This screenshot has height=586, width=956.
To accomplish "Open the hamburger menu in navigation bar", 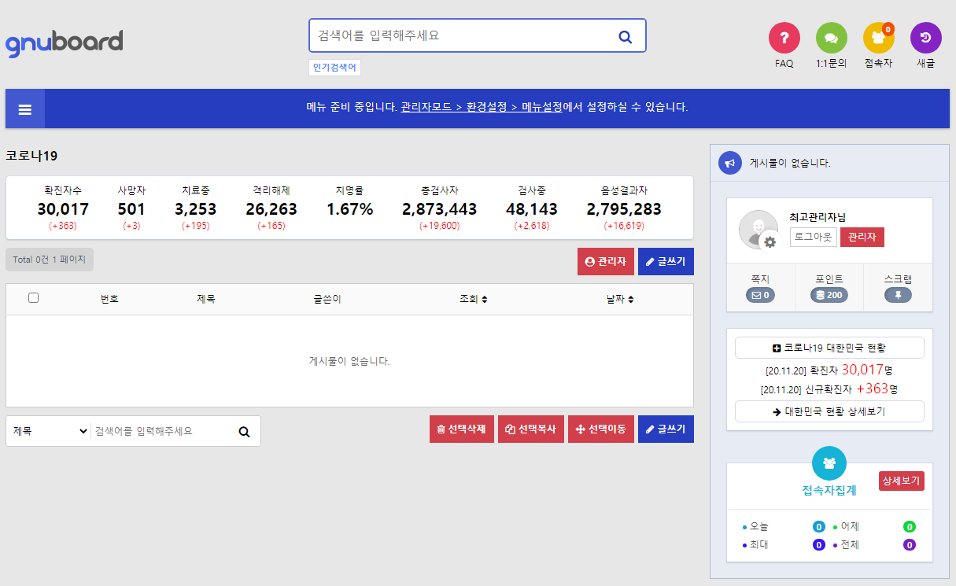I will [x=24, y=109].
